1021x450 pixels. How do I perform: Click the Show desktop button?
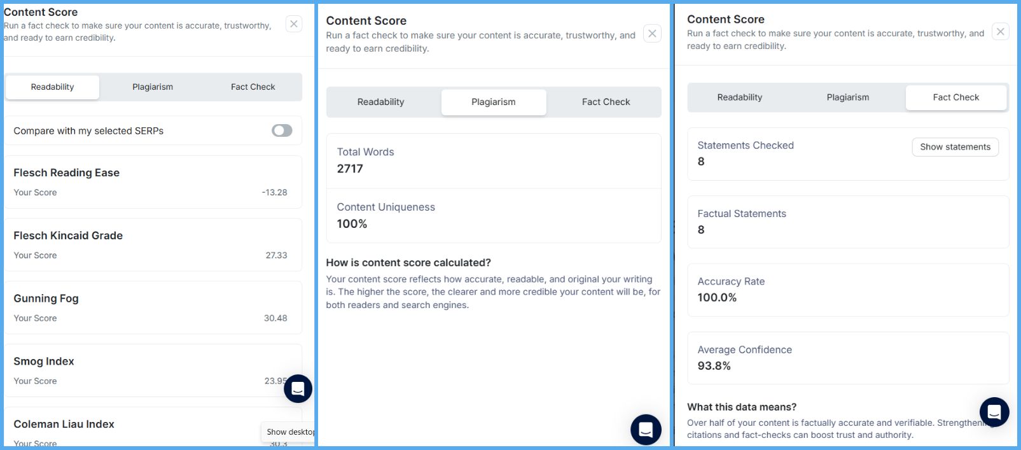click(289, 432)
